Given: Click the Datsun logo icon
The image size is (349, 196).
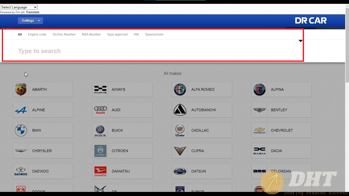Looking at the screenshot, I should point(180,171).
